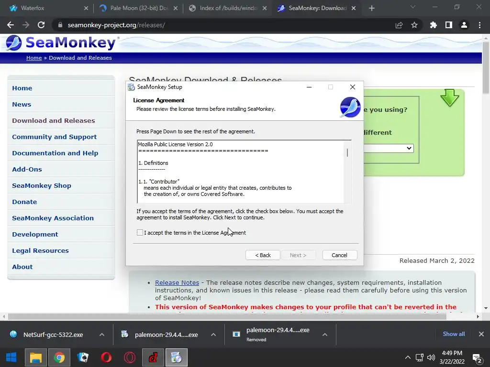Image resolution: width=490 pixels, height=367 pixels.
Task: Open Add-Ons in the sidebar
Action: click(x=27, y=169)
